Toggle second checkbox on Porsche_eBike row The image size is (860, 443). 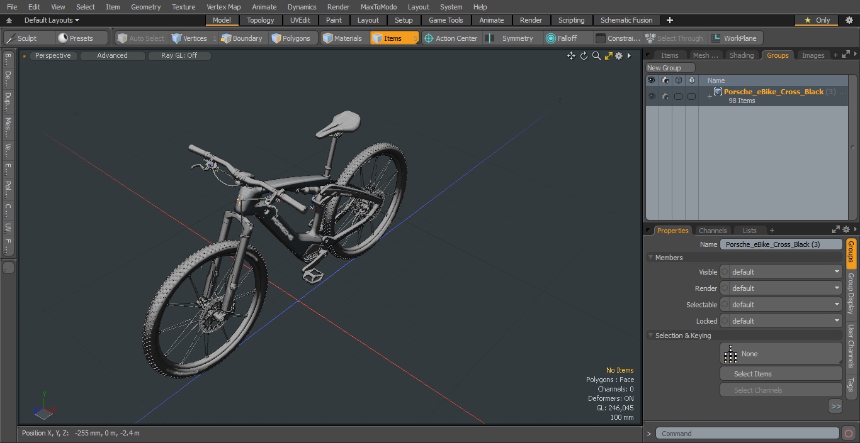click(x=691, y=96)
